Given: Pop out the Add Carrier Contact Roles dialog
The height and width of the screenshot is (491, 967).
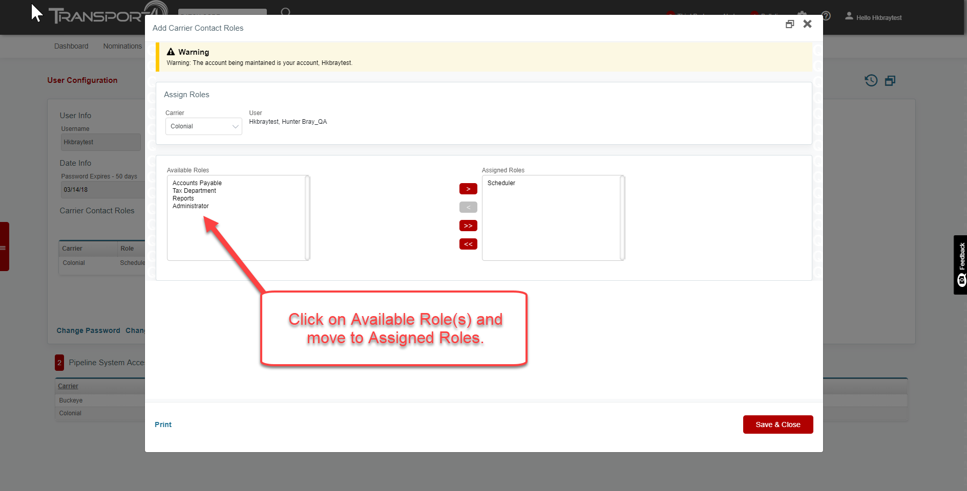Looking at the screenshot, I should [790, 24].
